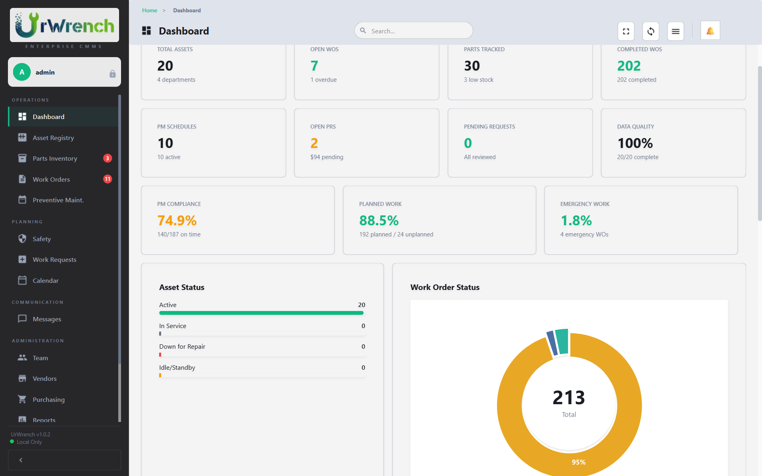Open Work Orders from the sidebar
Screen dimensions: 762x476
(x=52, y=179)
